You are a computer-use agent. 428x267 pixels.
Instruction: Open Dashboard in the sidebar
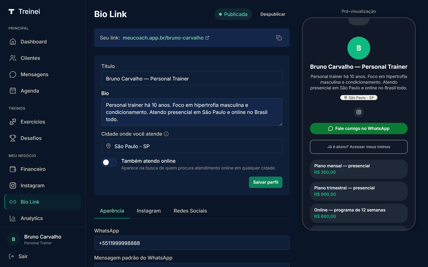click(43, 42)
